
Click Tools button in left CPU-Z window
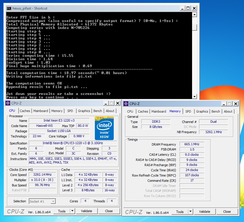tap(62, 211)
